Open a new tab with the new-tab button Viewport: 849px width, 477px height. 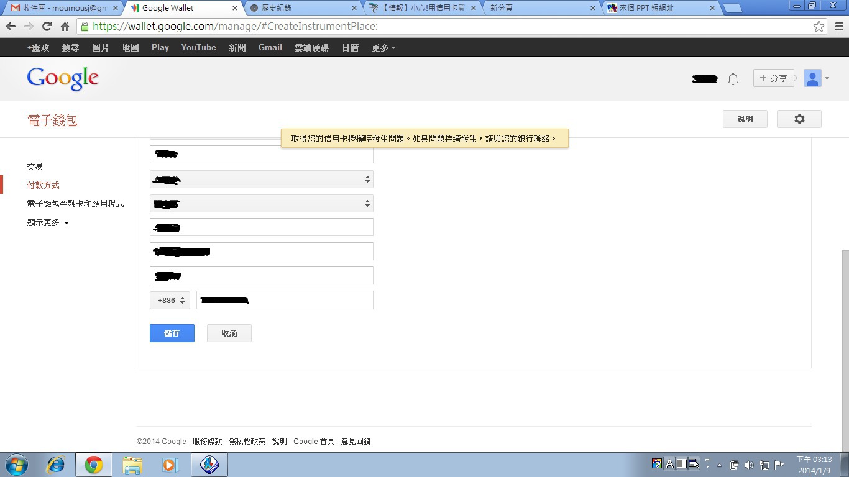click(733, 8)
